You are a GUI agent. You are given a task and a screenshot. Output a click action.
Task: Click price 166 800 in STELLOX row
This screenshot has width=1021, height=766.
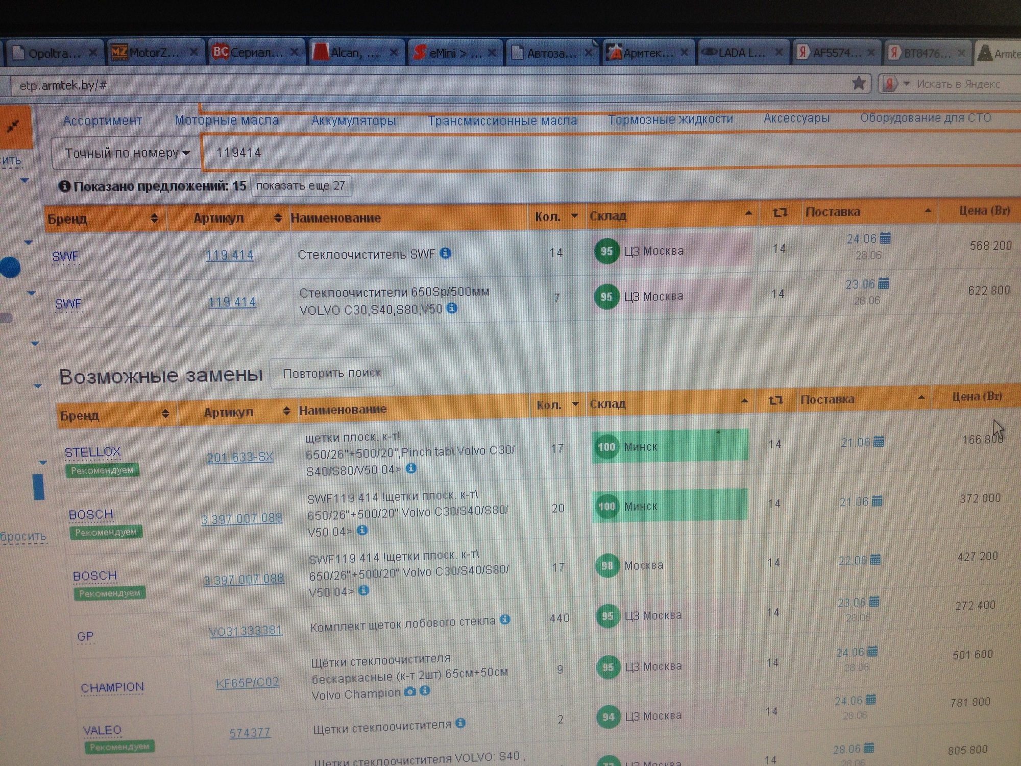tap(982, 439)
